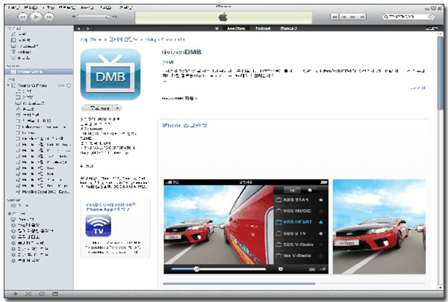Click the vertical page scrollbar thumb
Image resolution: width=448 pixels, height=302 pixels.
[441, 73]
